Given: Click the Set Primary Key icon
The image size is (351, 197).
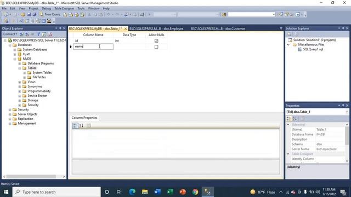Looking at the screenshot, I should coord(13,21).
